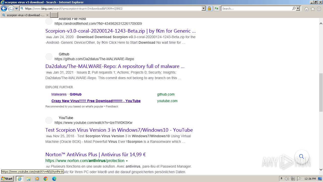The image size is (323, 182).
Task: Expand the Norton ad URL dropdown arrow
Action: point(127,161)
